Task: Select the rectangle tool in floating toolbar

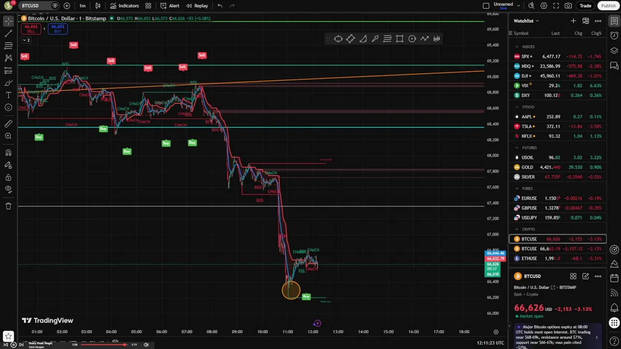Action: [400, 39]
